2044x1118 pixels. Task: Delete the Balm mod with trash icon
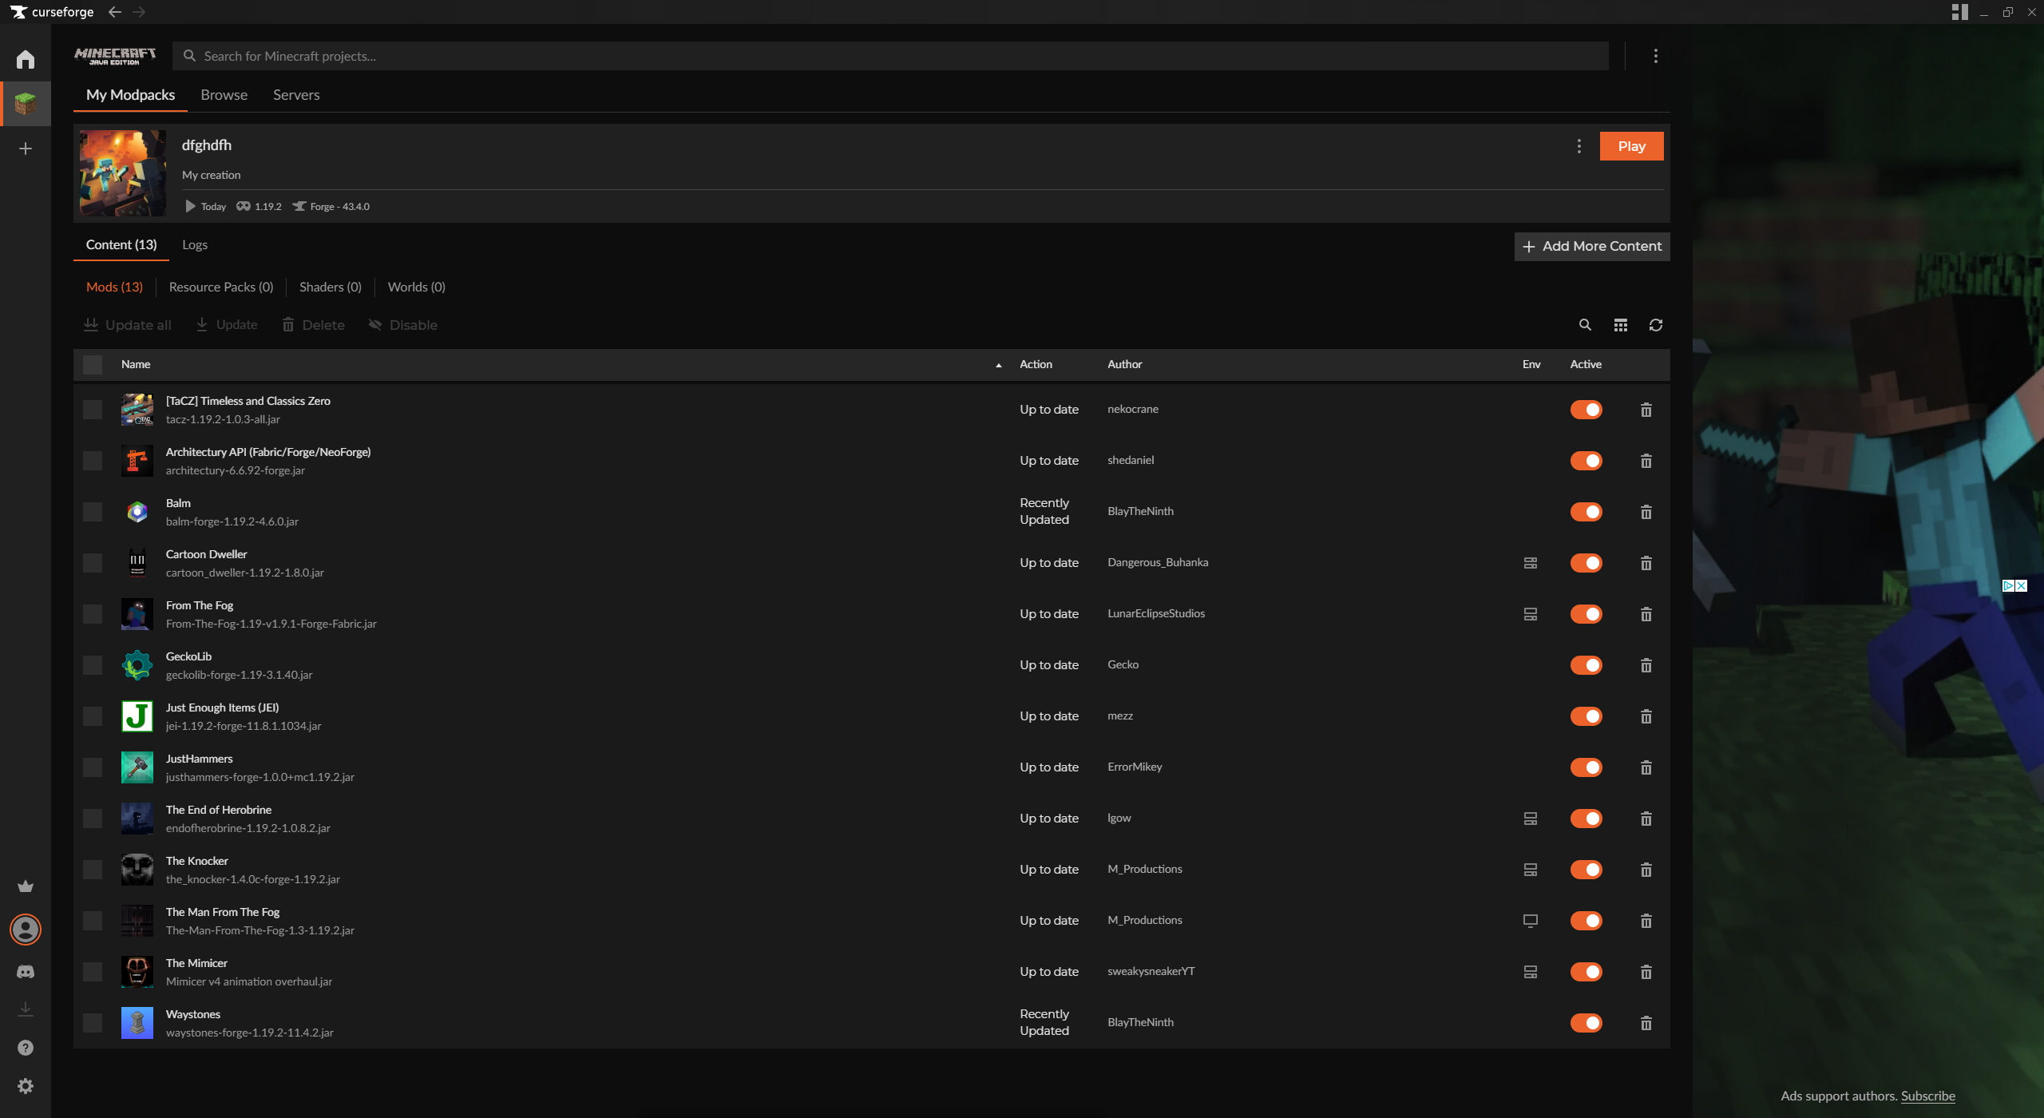point(1646,512)
